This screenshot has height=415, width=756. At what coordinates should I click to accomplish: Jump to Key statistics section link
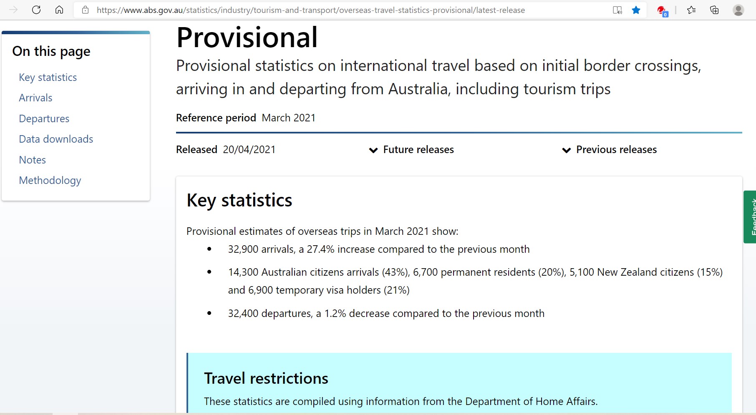[x=48, y=78]
